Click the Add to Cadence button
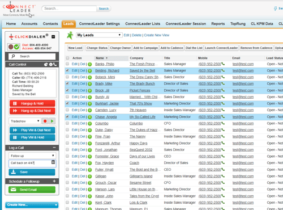283x210 pixels. click(171, 48)
